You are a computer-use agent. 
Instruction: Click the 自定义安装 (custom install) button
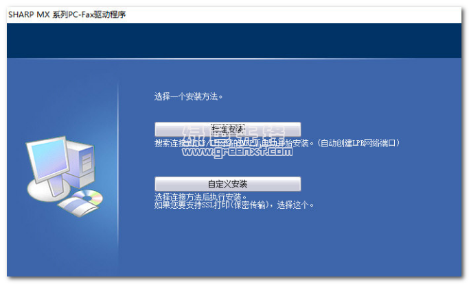[x=227, y=184]
